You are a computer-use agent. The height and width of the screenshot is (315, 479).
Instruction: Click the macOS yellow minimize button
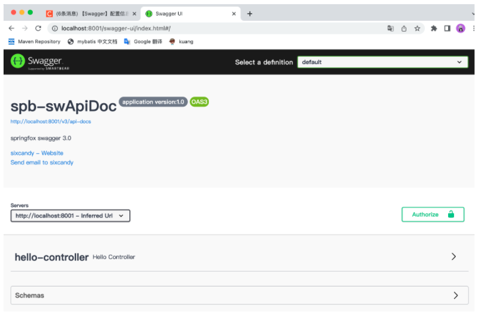pyautogui.click(x=22, y=12)
